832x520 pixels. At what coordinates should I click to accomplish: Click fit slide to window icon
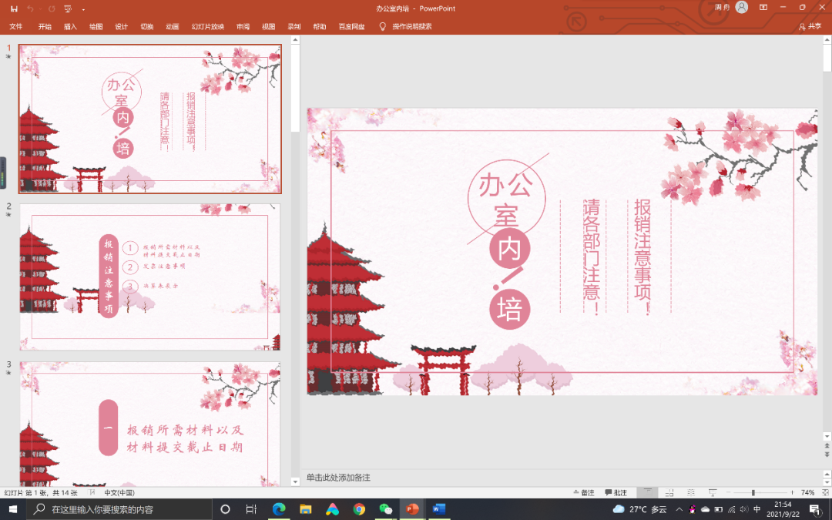pyautogui.click(x=824, y=492)
